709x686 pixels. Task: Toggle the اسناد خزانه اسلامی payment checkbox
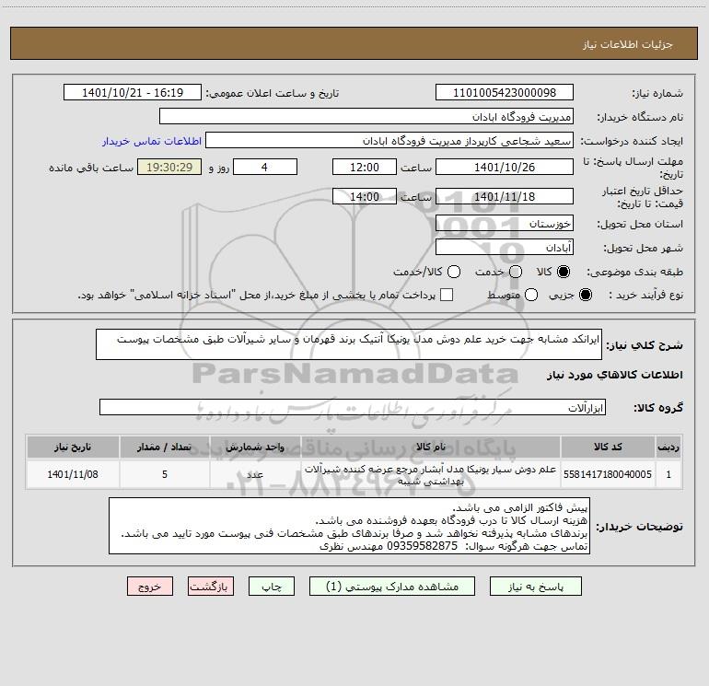pyautogui.click(x=447, y=295)
